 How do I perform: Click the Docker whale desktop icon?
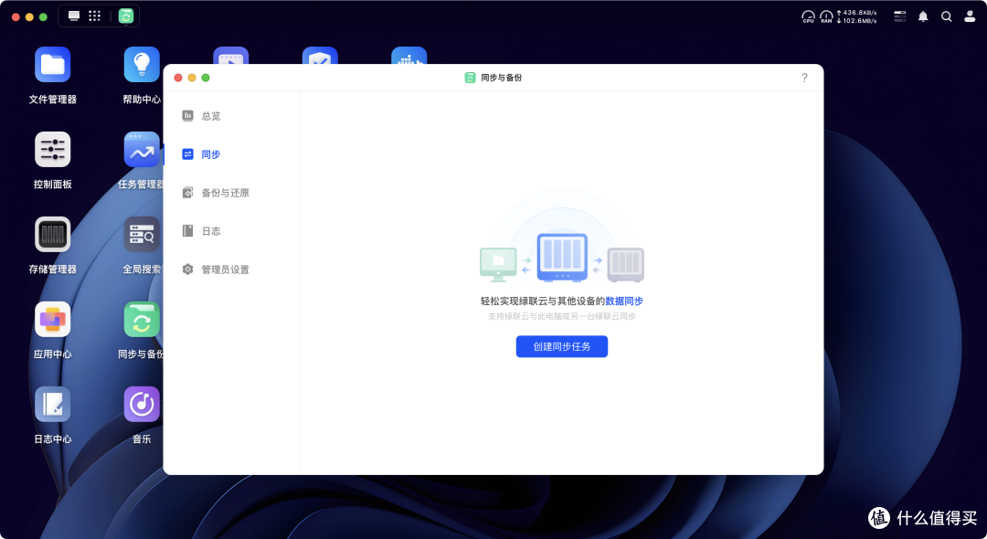[x=409, y=56]
